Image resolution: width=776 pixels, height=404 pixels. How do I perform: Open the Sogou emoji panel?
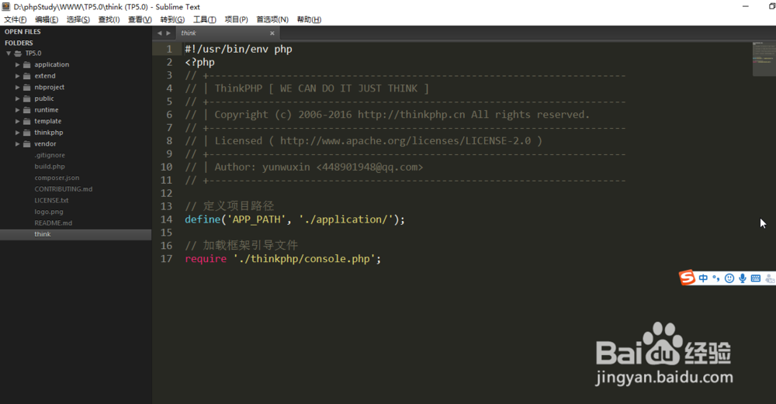(x=729, y=278)
